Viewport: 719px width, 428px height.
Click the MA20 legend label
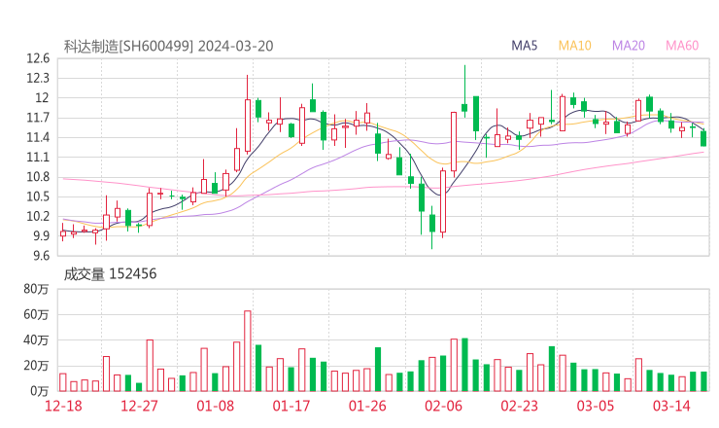click(x=629, y=46)
